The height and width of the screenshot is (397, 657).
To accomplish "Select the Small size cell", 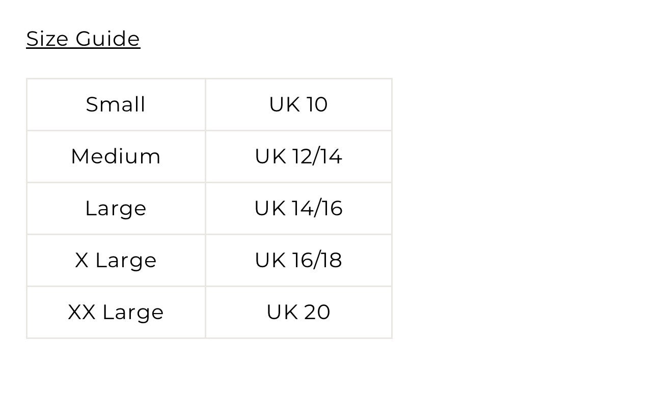I will (116, 104).
